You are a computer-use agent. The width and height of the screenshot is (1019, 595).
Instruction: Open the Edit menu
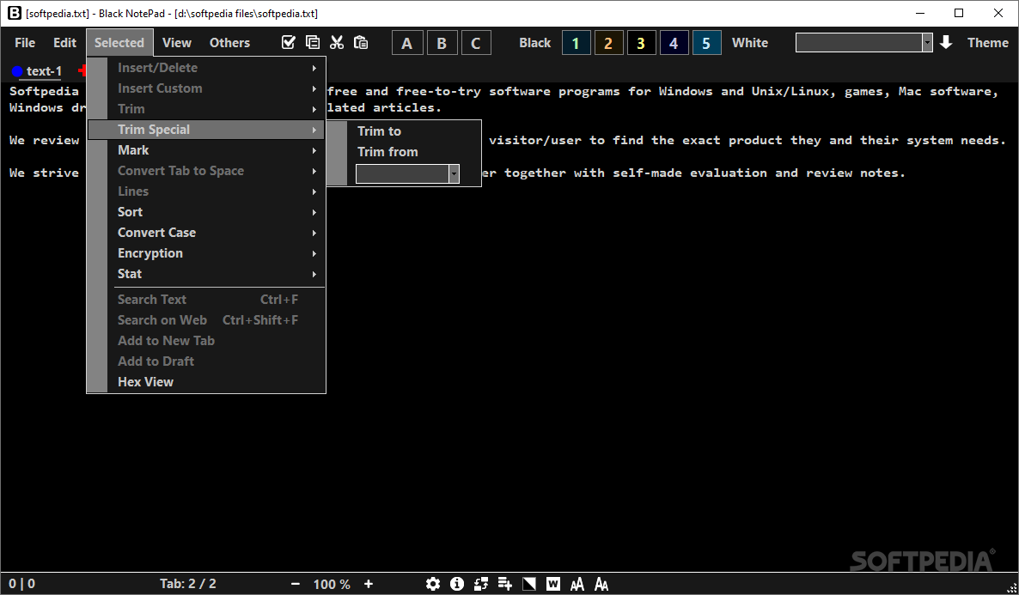click(64, 43)
